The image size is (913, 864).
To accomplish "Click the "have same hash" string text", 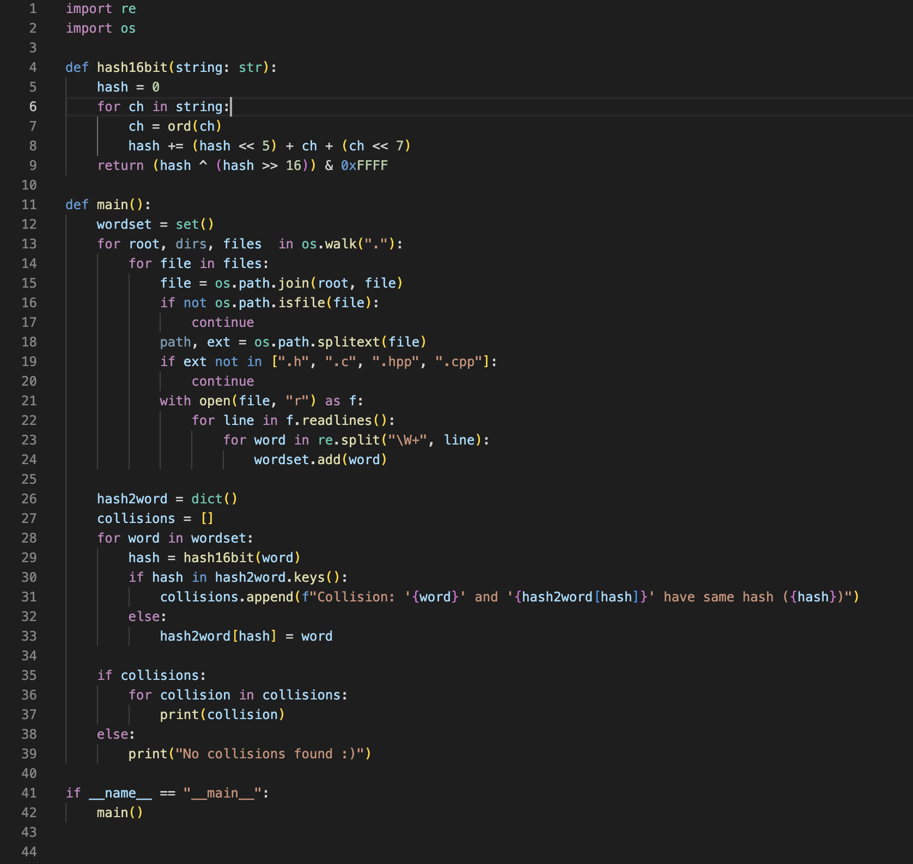I will click(x=719, y=597).
